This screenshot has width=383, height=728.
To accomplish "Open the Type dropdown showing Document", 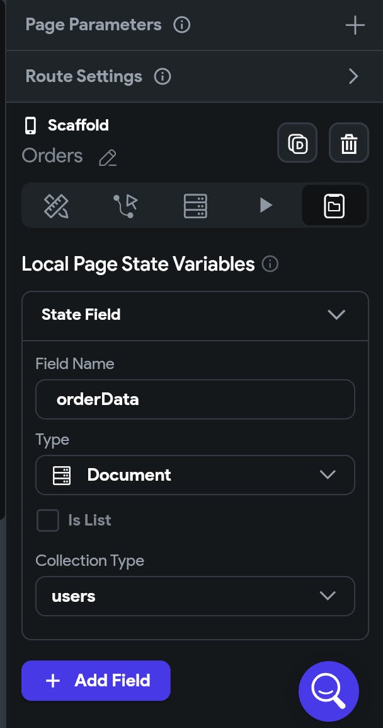I will [x=195, y=475].
